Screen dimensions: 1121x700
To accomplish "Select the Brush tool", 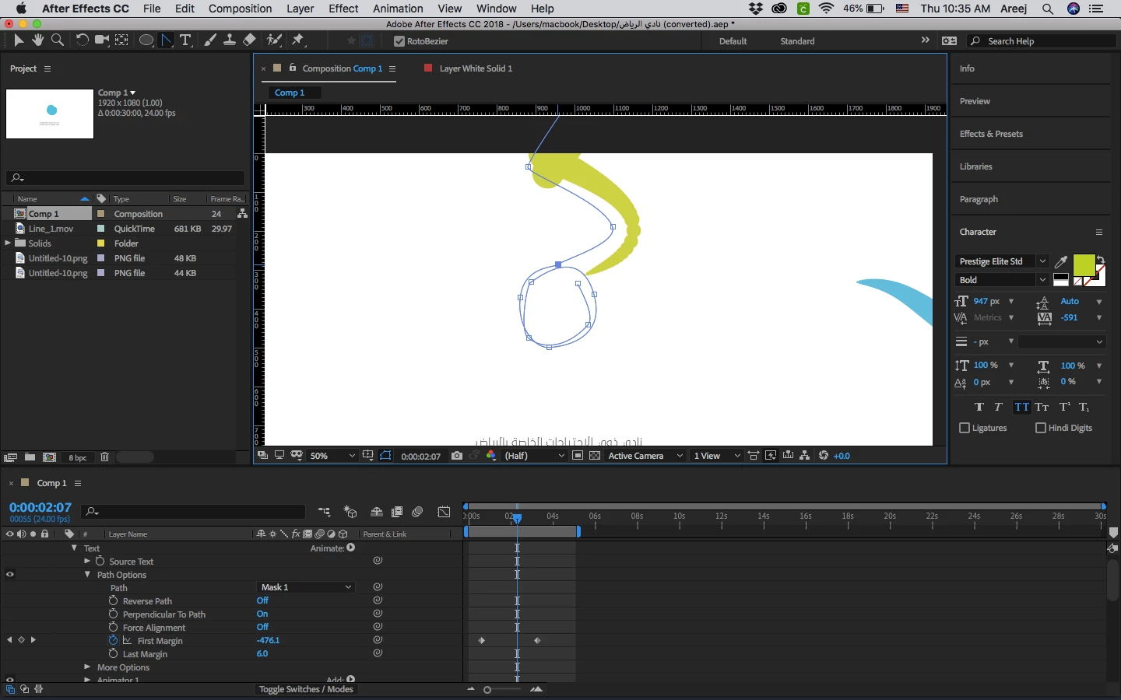I will pyautogui.click(x=210, y=40).
